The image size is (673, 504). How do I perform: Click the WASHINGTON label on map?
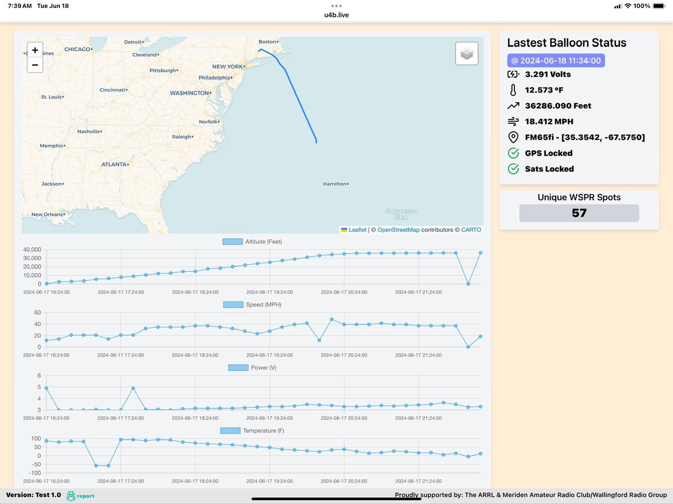coord(190,93)
